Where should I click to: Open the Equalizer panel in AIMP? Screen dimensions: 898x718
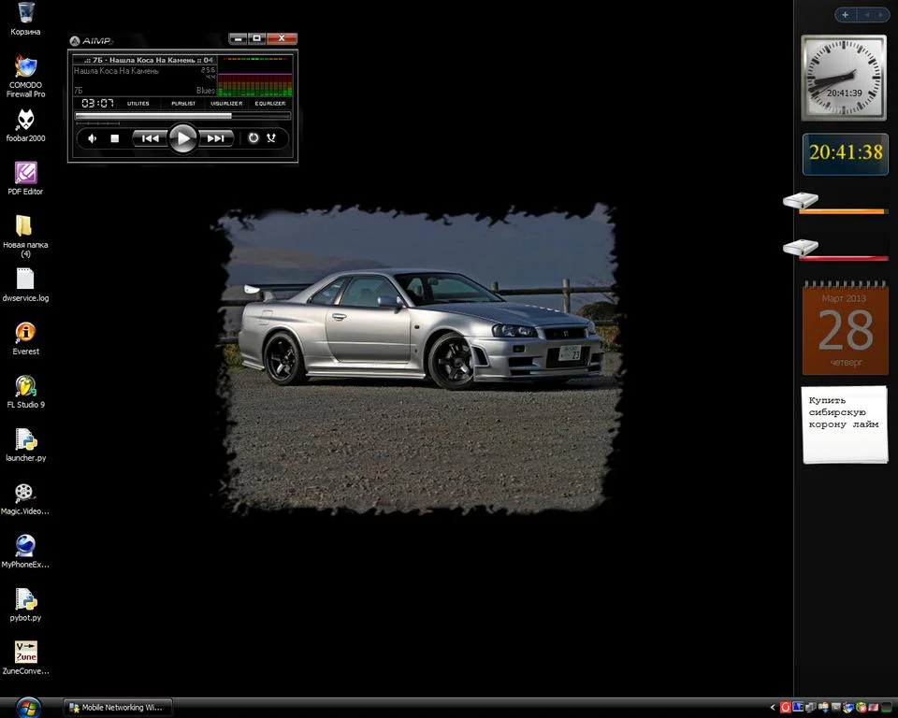tap(270, 104)
